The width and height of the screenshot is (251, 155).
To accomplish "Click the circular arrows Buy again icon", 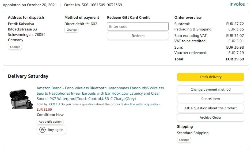I will coord(42,130).
